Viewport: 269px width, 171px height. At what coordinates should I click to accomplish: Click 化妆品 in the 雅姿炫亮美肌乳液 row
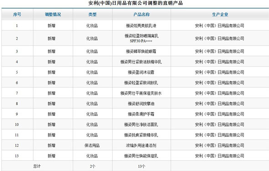tap(92, 26)
